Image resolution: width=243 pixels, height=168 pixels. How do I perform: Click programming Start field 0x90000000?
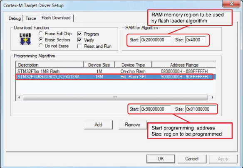click(156, 109)
